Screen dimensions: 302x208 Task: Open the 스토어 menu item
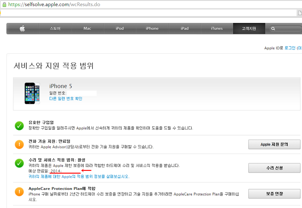tap(55, 29)
